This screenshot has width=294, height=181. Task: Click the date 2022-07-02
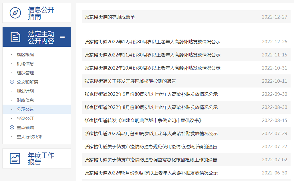click(275, 160)
